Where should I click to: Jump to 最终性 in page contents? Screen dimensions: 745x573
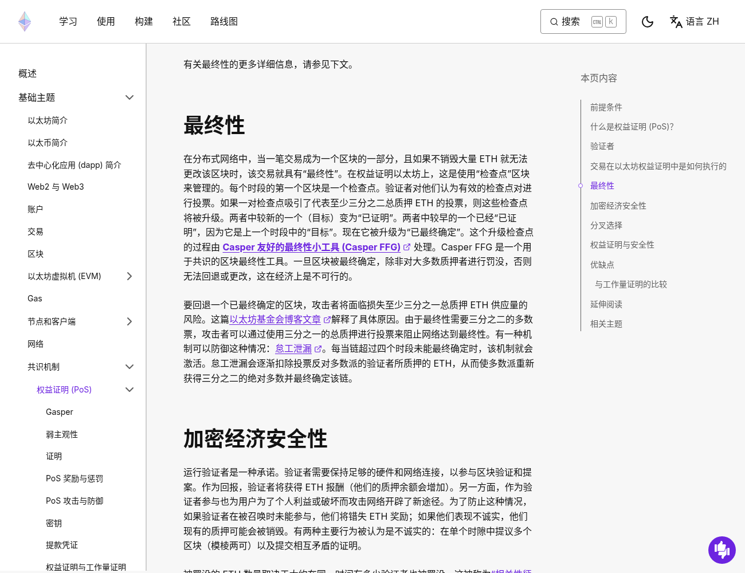click(x=602, y=186)
